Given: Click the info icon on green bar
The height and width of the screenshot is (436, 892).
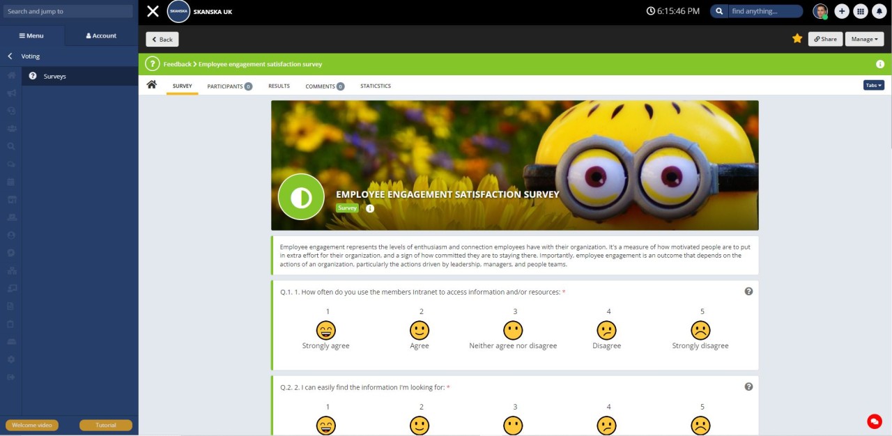Looking at the screenshot, I should pos(879,64).
